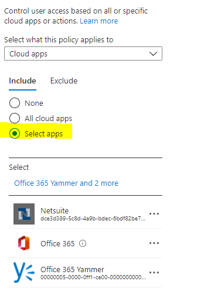Open the ellipsis menu for Office 365 Yammer
This screenshot has width=211, height=308.
point(154,273)
